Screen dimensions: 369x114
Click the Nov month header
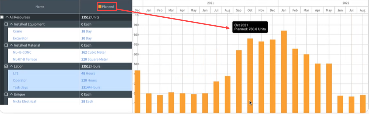tap(261, 10)
